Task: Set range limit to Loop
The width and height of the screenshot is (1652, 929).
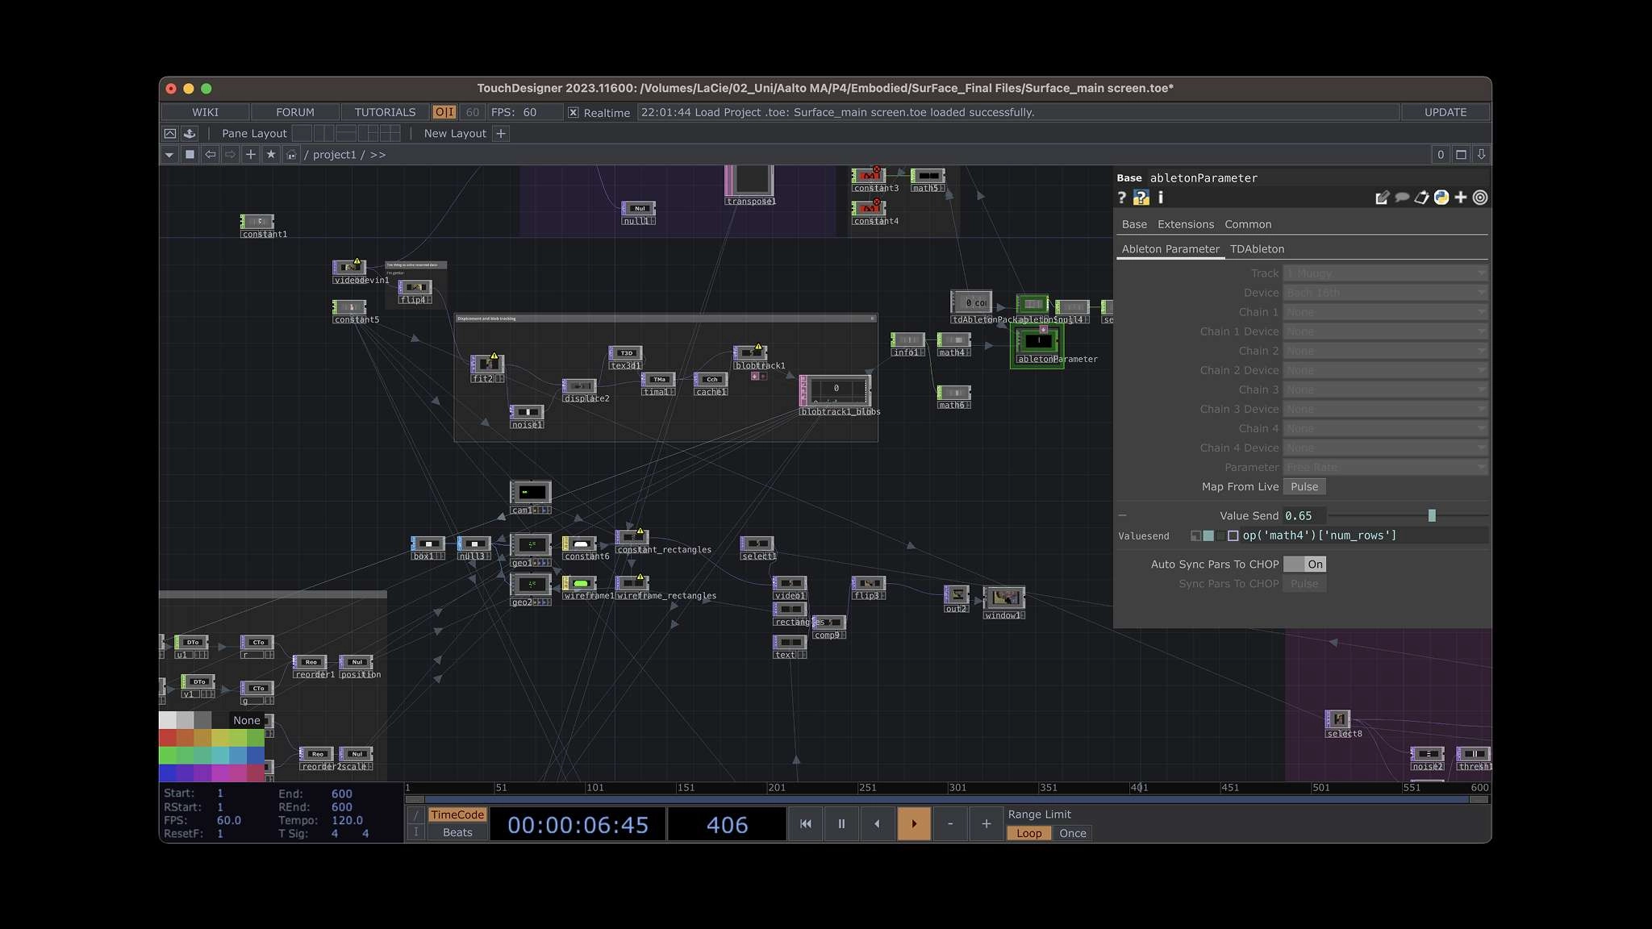Action: coord(1028,833)
